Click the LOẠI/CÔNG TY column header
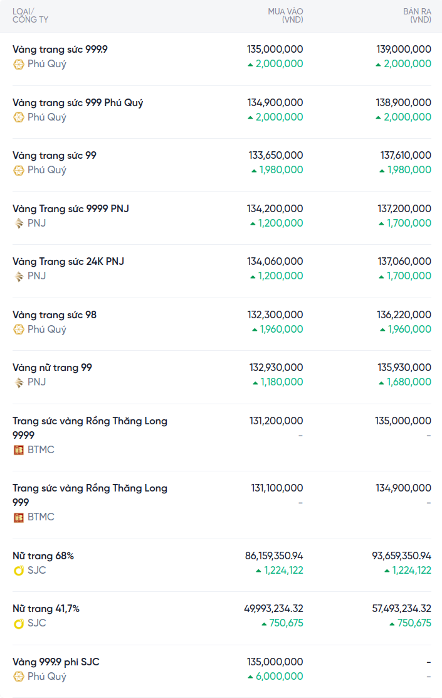 pos(30,16)
